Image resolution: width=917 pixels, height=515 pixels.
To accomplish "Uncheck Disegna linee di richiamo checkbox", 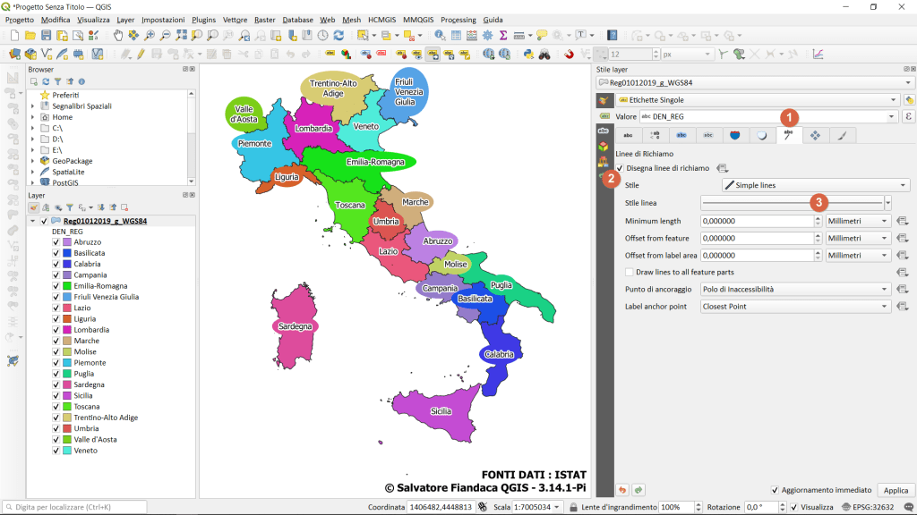I will pyautogui.click(x=619, y=168).
